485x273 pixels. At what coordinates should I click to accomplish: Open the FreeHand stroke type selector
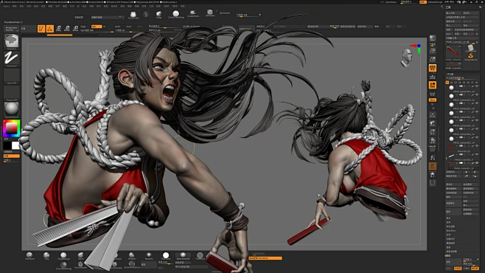(x=12, y=58)
